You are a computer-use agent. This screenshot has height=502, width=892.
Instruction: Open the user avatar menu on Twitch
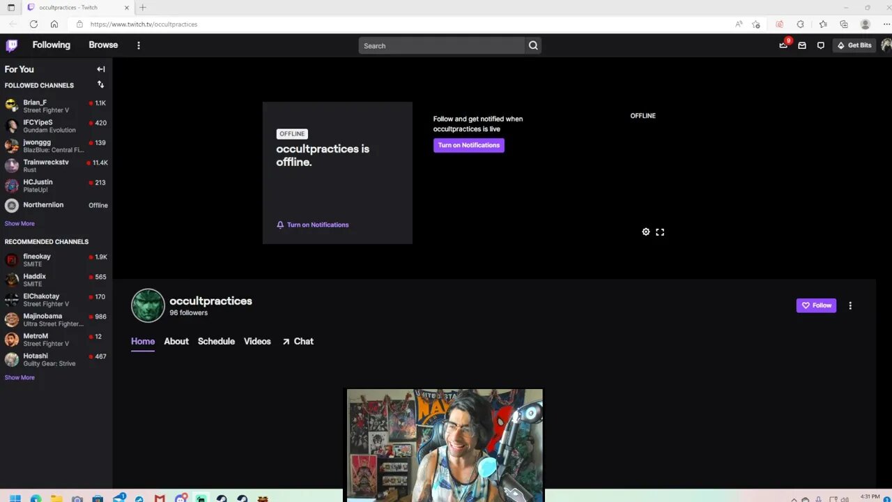point(886,45)
